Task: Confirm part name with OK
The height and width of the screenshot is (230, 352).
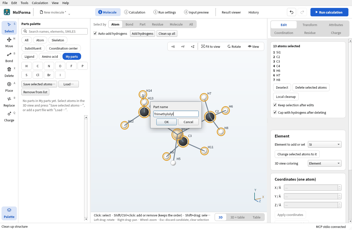Action: click(167, 122)
